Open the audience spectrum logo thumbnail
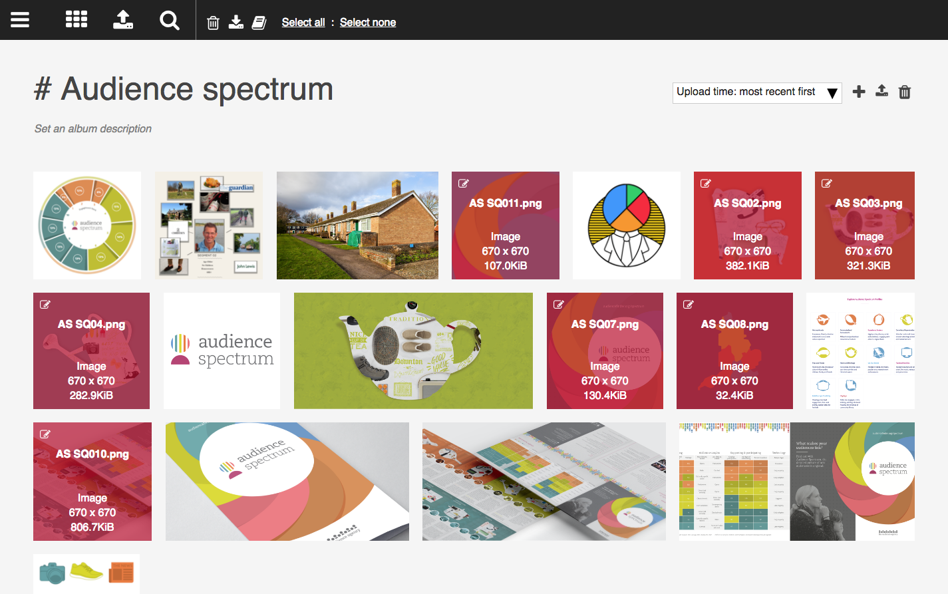Viewport: 948px width, 594px height. tap(222, 351)
